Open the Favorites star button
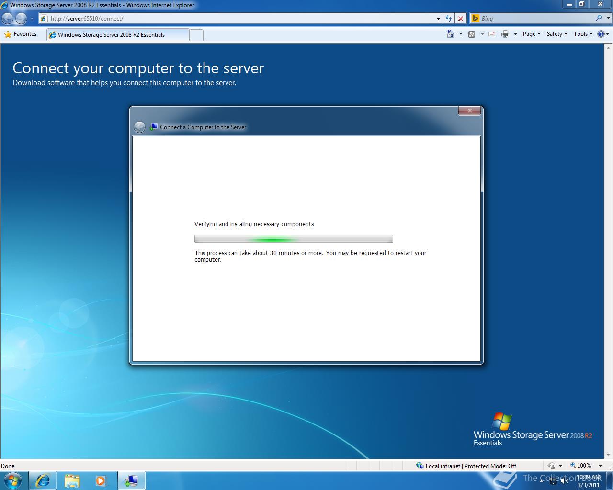The width and height of the screenshot is (613, 490). tap(21, 34)
